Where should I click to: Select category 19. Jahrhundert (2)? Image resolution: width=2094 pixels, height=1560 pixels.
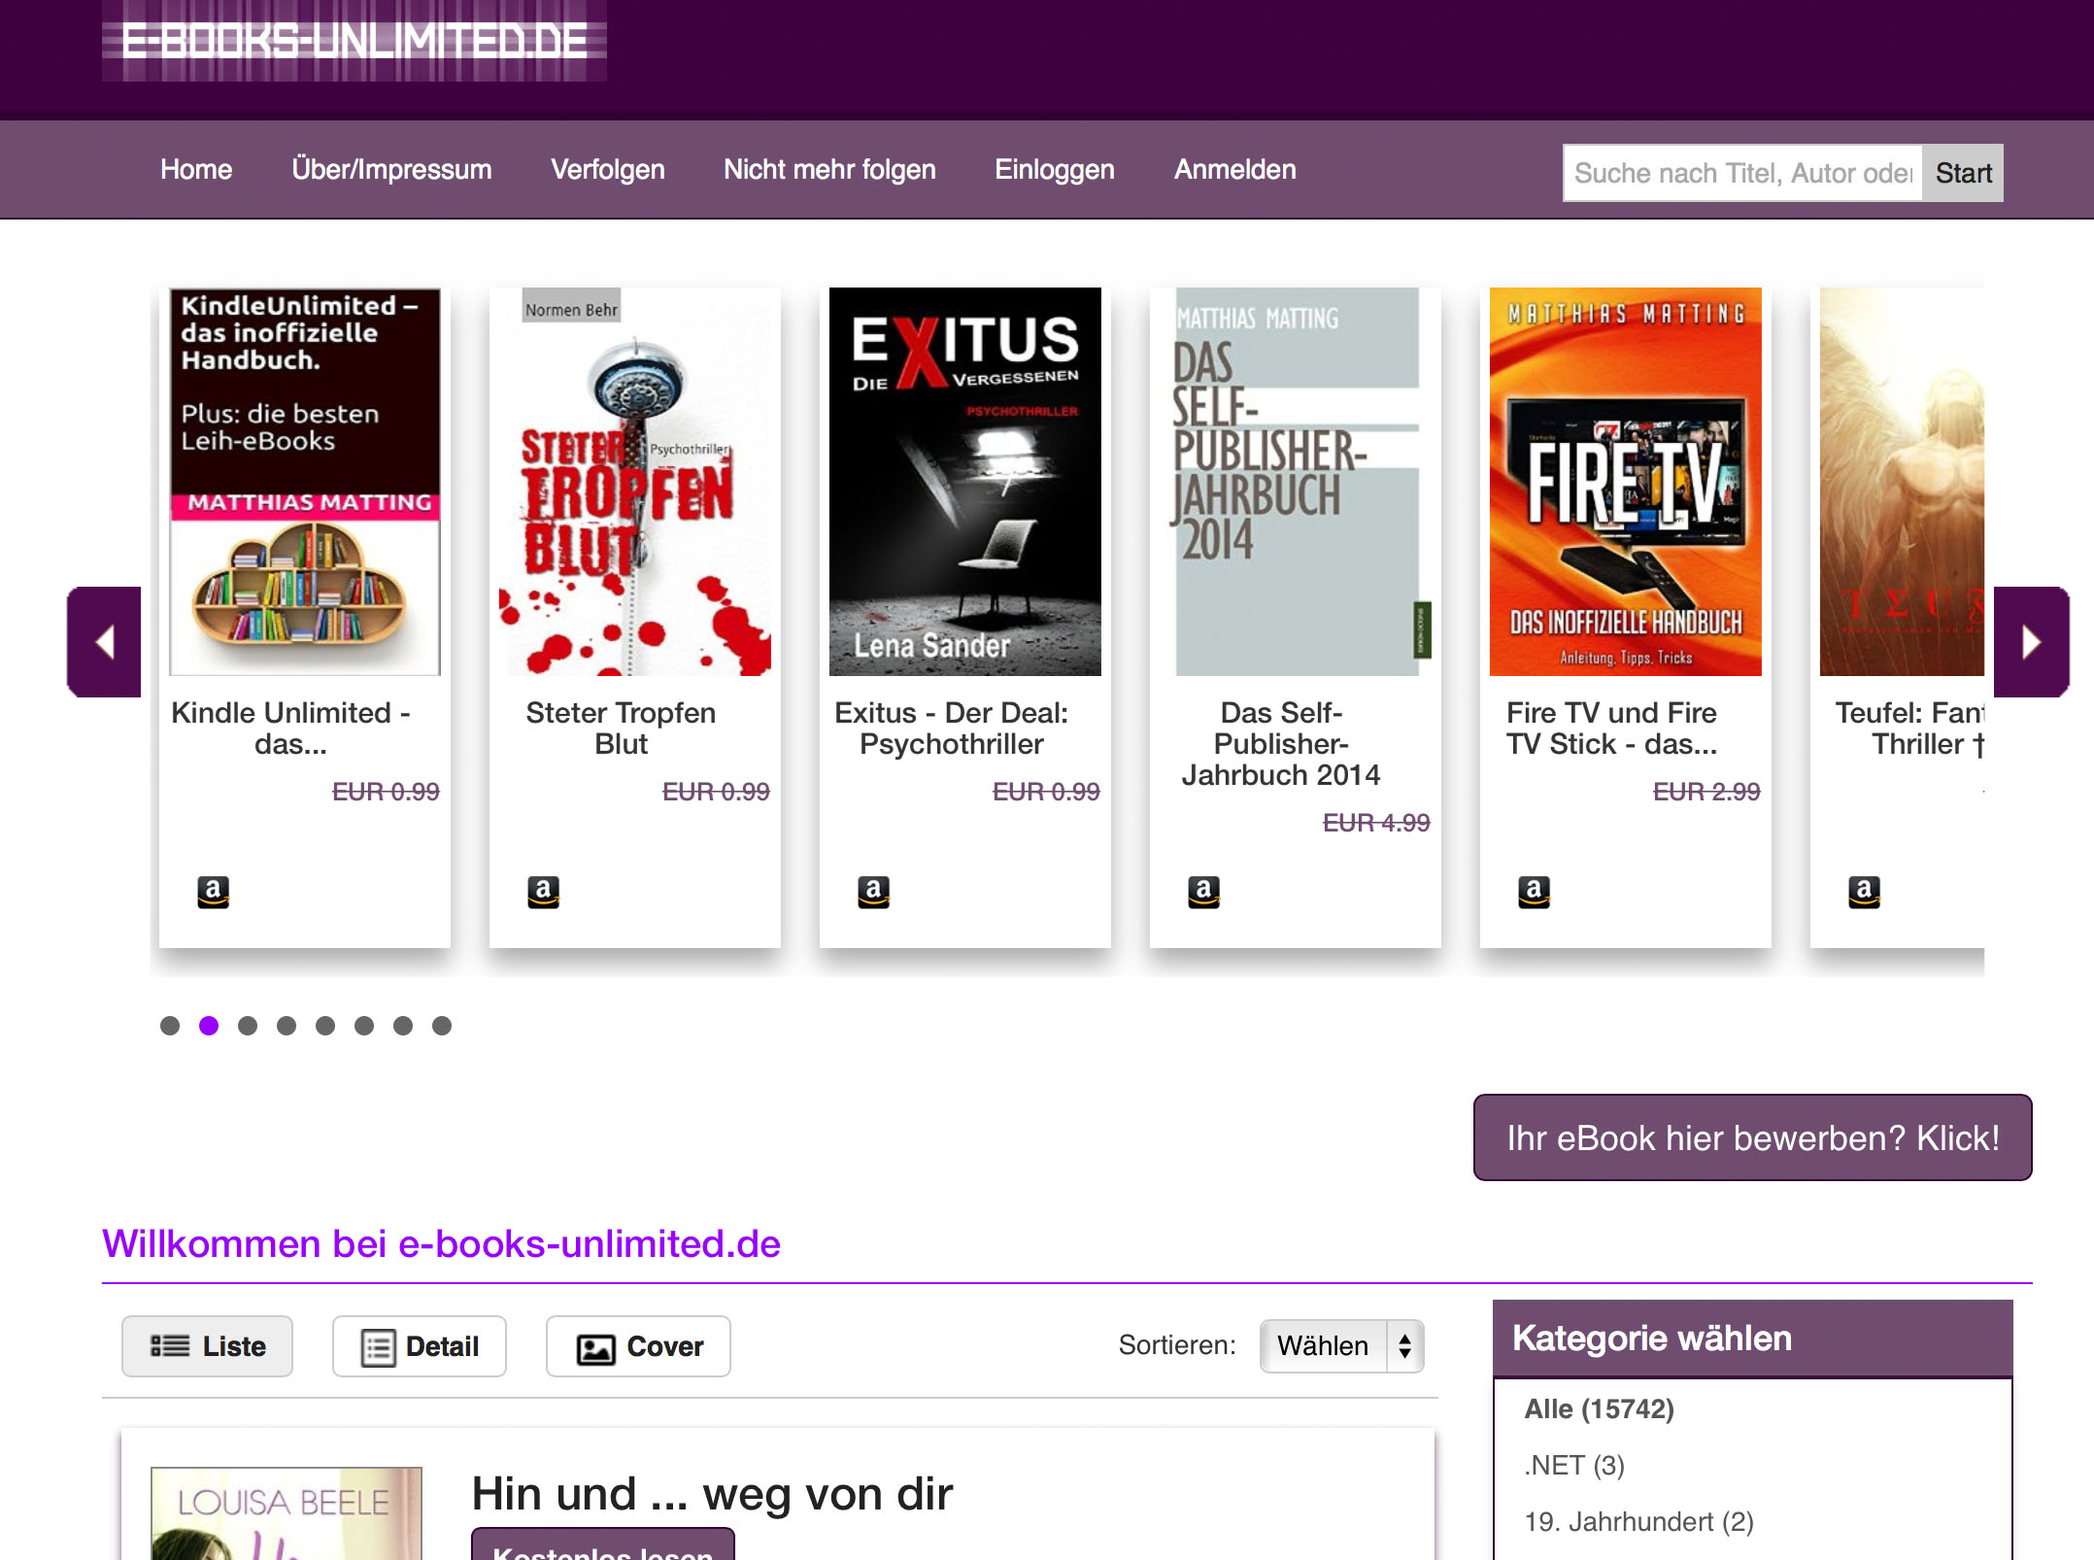pos(1639,1521)
